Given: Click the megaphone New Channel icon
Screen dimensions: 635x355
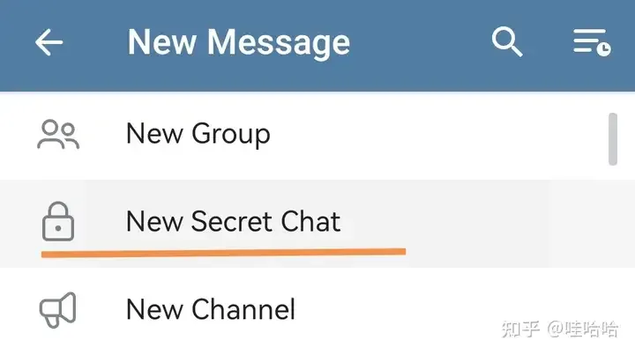Looking at the screenshot, I should tap(58, 309).
